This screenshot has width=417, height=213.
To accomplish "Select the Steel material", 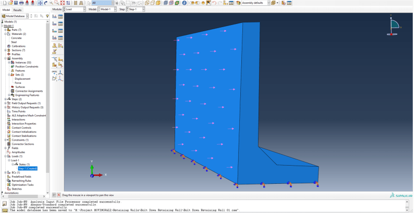I will [x=14, y=42].
